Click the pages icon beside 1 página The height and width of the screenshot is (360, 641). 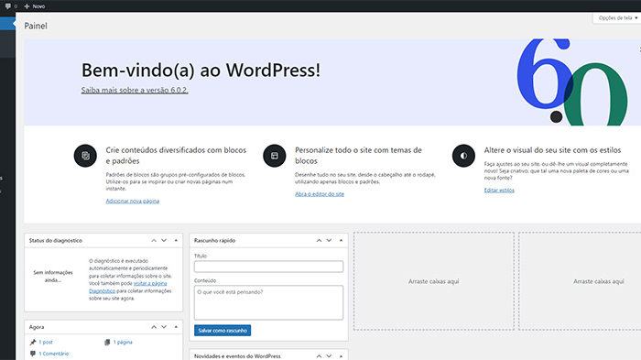[x=107, y=342]
